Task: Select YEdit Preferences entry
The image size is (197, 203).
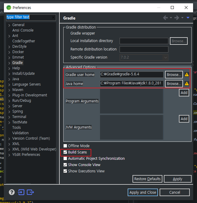Action: click(26, 155)
